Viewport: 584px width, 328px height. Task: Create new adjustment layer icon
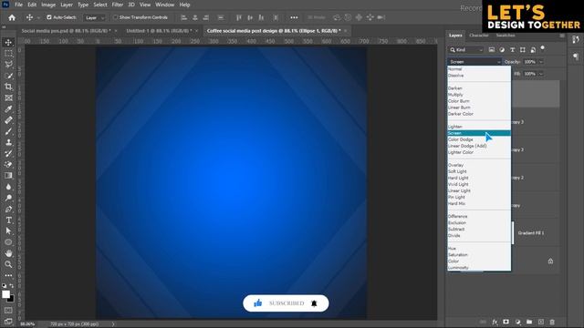coord(517,322)
